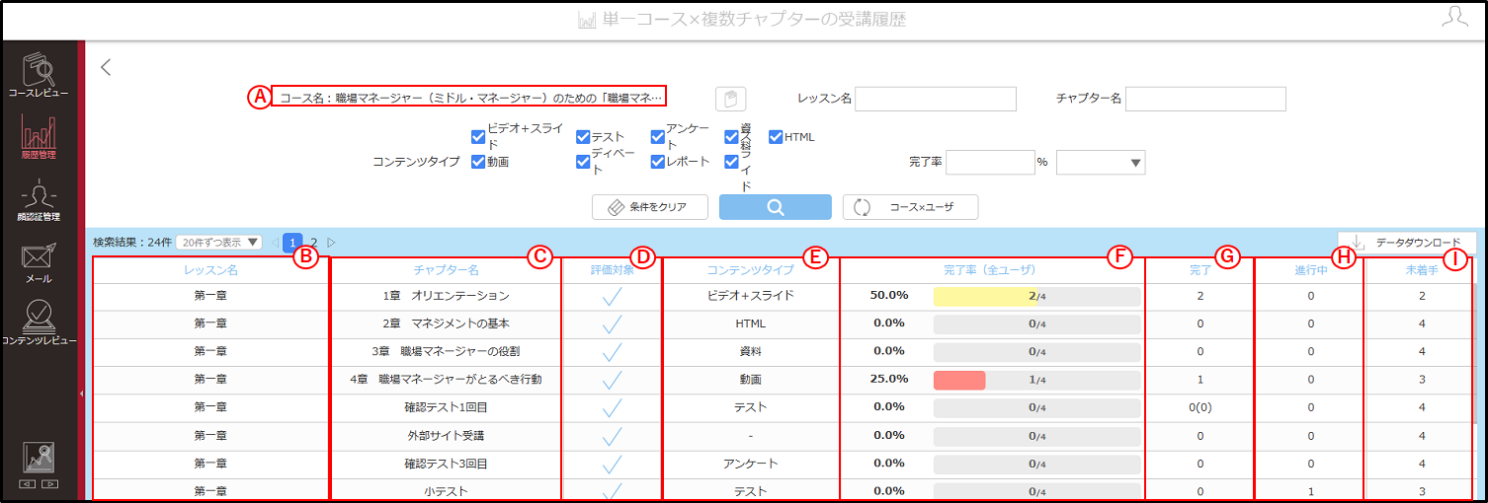
Task: Go to next results page arrow
Action: [331, 242]
